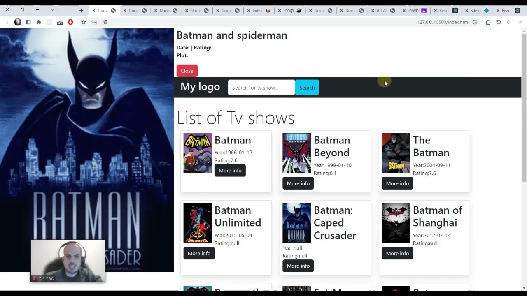
Task: Click the share page icon in address bar
Action: click(94, 22)
